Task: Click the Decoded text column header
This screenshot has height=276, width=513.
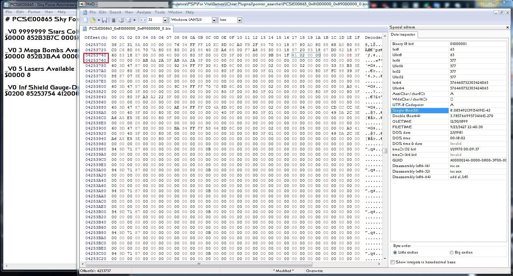Action: pos(373,38)
